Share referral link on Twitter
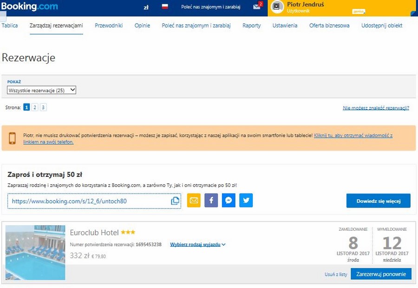Image resolution: width=418 pixels, height=288 pixels. 246,201
